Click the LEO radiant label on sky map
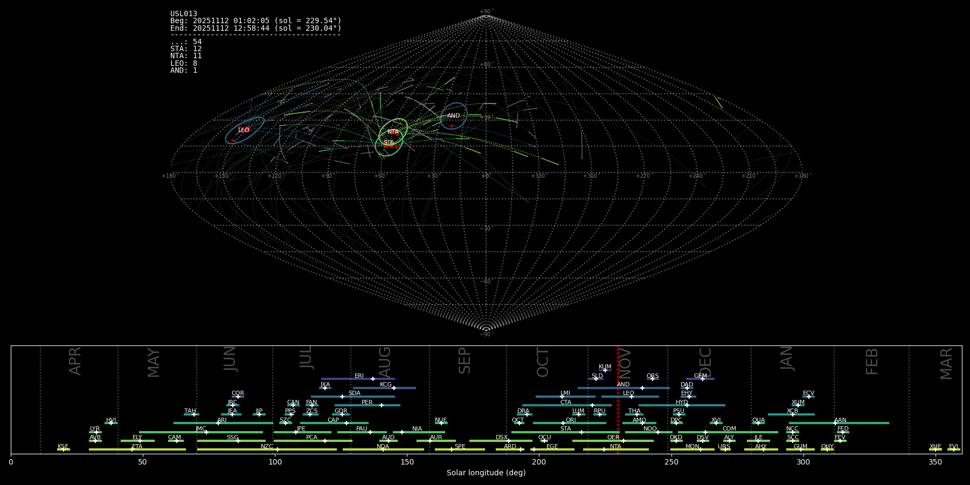Viewport: 970px width, 485px height. [244, 130]
